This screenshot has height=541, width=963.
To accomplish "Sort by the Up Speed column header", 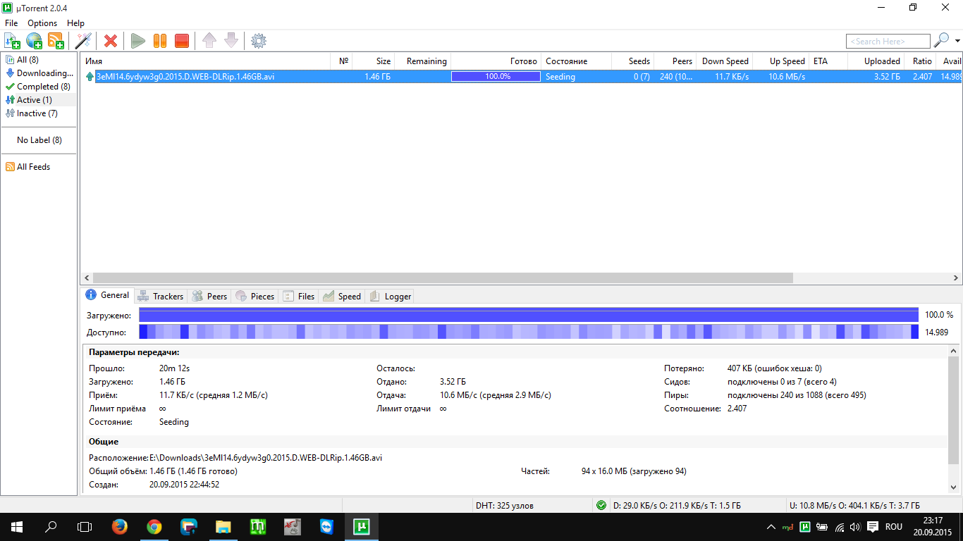I will 780,61.
